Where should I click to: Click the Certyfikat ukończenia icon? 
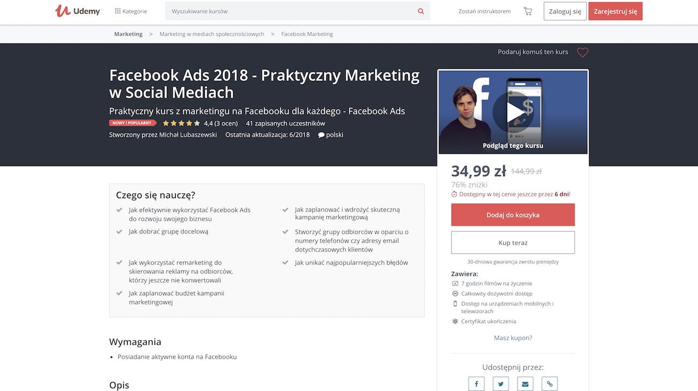[455, 321]
